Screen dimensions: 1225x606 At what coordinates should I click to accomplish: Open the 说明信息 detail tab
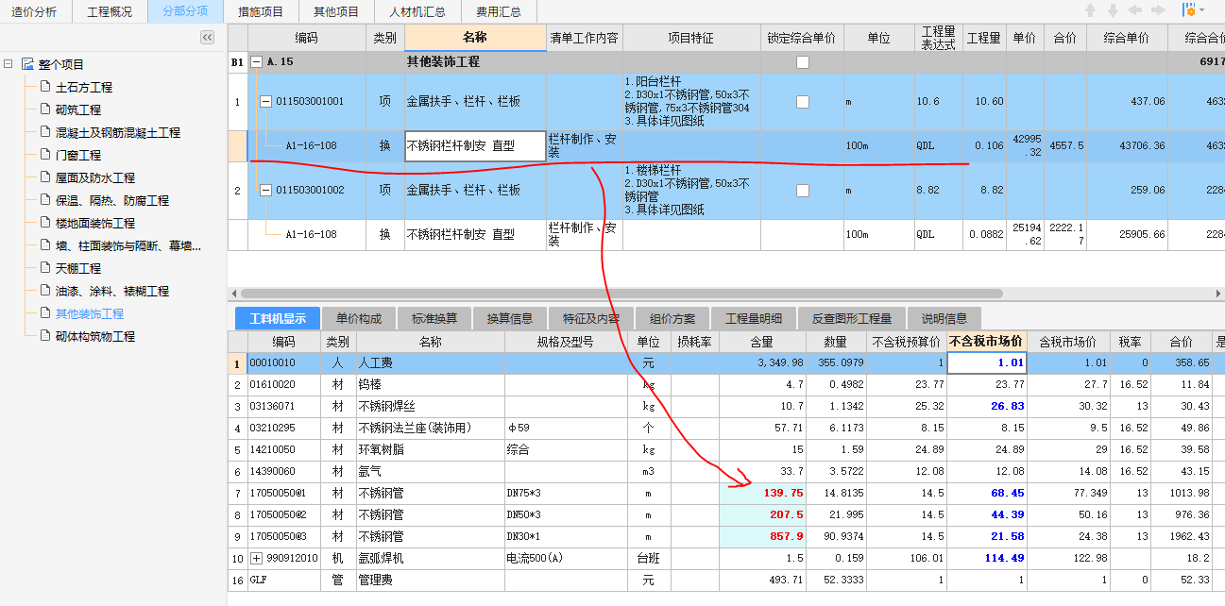coord(944,318)
